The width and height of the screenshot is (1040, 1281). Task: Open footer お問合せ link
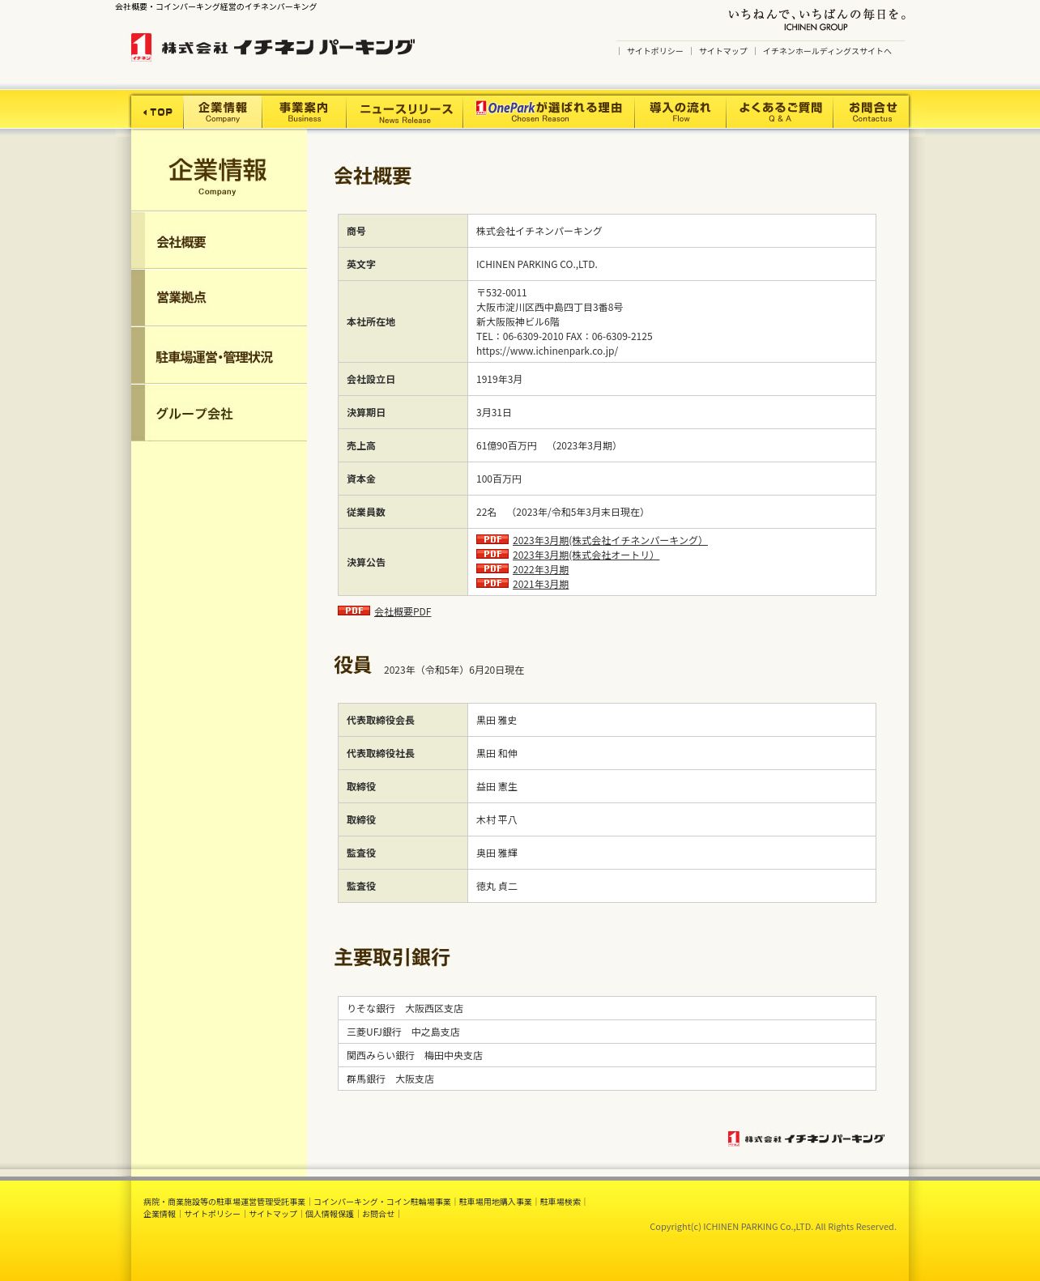[x=378, y=1214]
